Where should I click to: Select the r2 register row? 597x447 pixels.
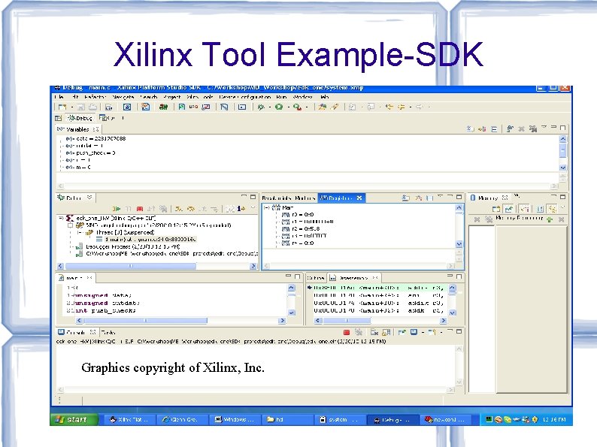[x=301, y=228]
